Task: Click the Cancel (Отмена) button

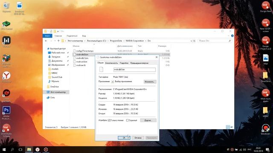Action: click(138, 138)
